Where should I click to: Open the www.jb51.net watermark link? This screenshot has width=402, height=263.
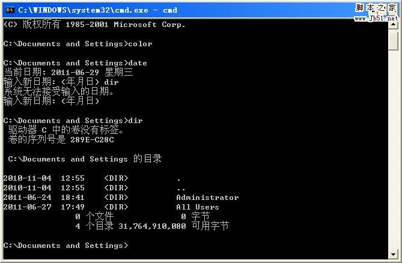pyautogui.click(x=376, y=18)
